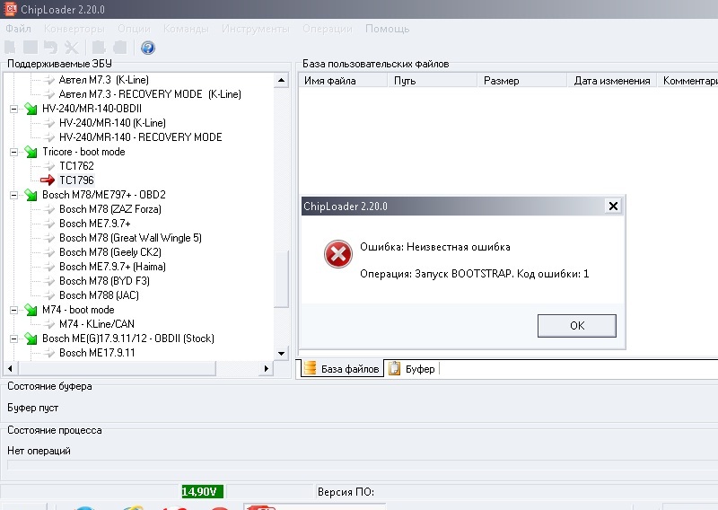The image size is (718, 510).
Task: Click the red arrow beside TC1796
Action: click(48, 180)
